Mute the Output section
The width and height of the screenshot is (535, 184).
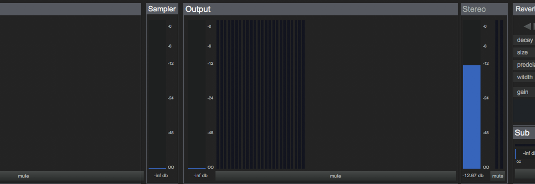pyautogui.click(x=335, y=176)
